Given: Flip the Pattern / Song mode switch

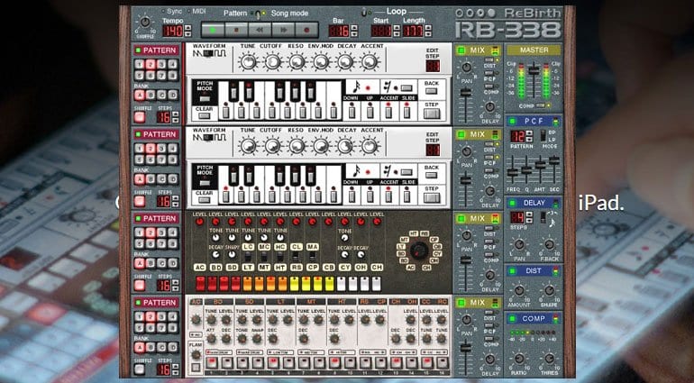Looking at the screenshot, I should [259, 14].
